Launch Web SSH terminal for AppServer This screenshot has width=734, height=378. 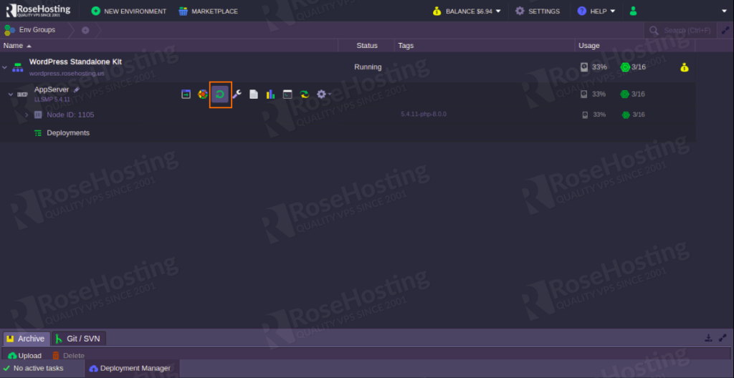(287, 94)
